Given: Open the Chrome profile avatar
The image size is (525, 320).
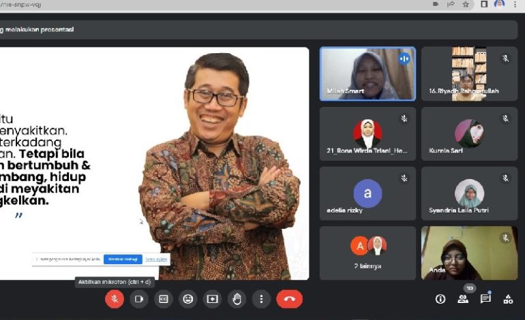Looking at the screenshot, I should pyautogui.click(x=500, y=4).
